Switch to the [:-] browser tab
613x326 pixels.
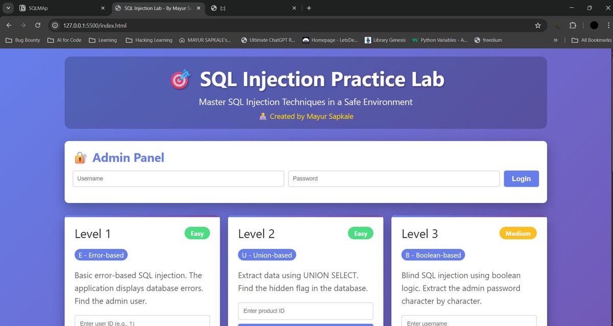[x=254, y=8]
